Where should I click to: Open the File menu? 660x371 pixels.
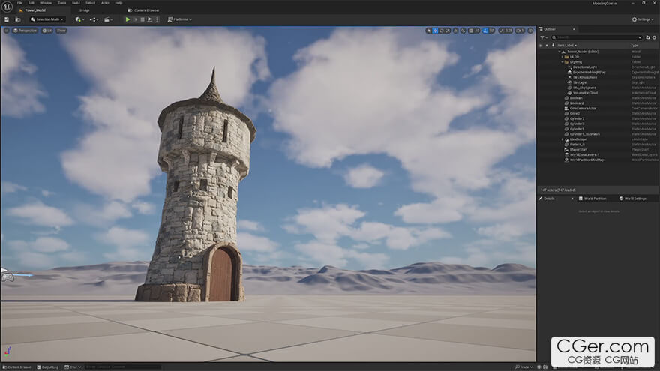pos(19,3)
